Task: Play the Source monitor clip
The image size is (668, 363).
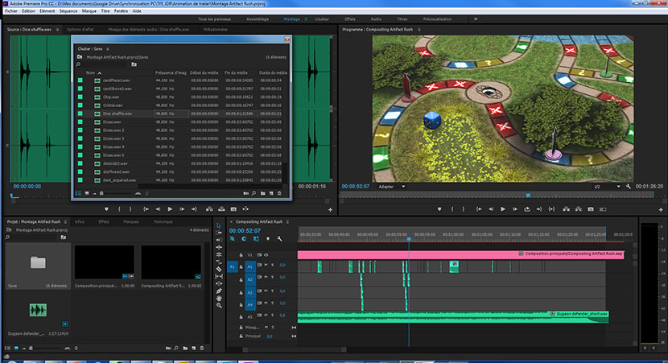Action: click(170, 209)
